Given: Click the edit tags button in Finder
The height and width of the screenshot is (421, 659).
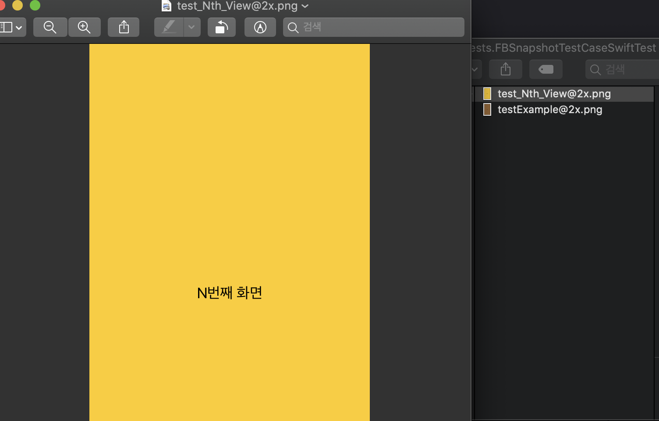Looking at the screenshot, I should 546,69.
